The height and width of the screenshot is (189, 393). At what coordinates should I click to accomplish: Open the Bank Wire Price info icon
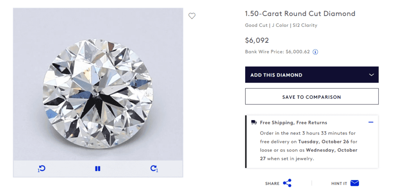pyautogui.click(x=315, y=52)
